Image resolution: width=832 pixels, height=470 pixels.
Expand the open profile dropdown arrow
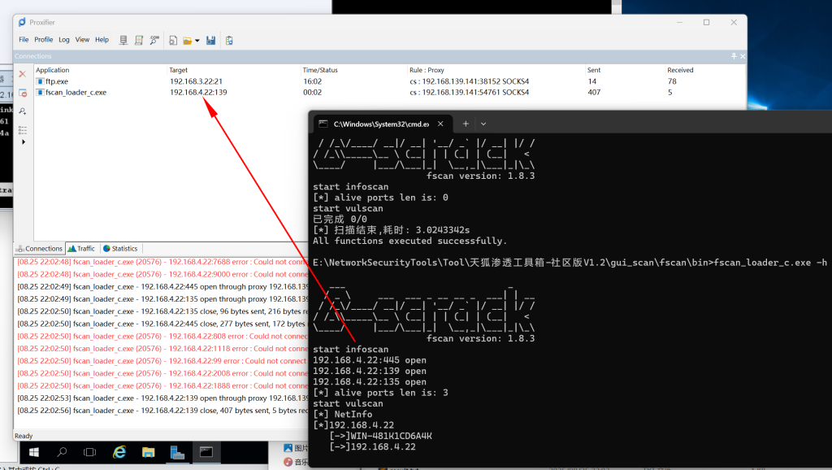[197, 41]
